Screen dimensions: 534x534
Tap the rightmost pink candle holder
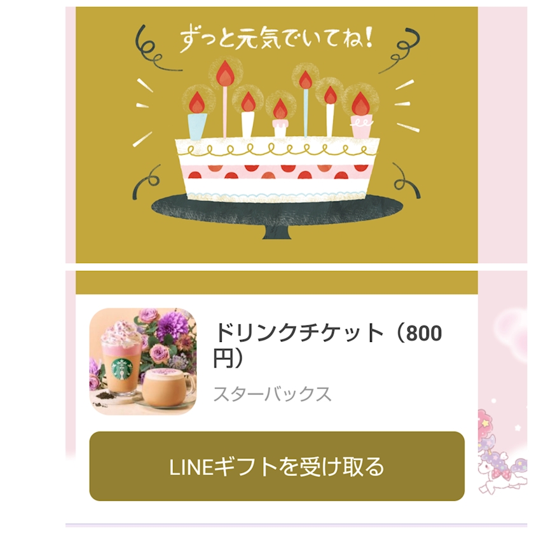tap(361, 127)
